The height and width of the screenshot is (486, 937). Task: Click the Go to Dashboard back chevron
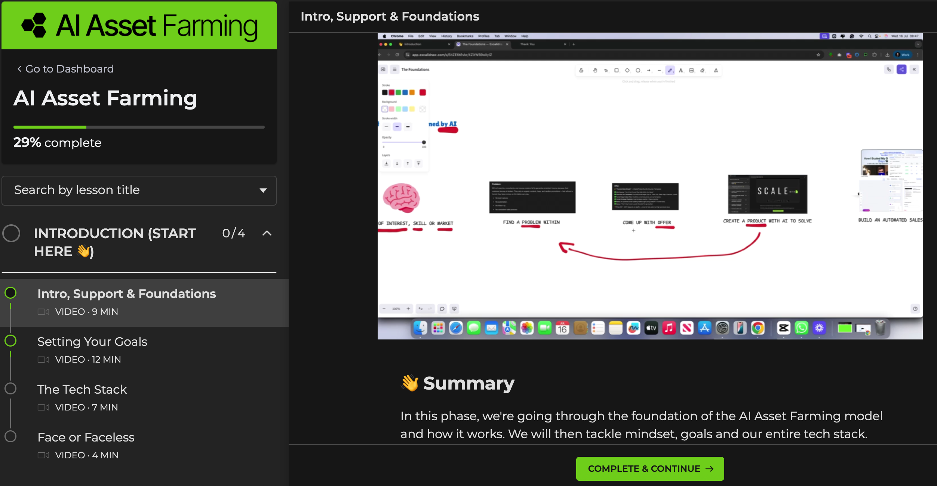[x=19, y=69]
